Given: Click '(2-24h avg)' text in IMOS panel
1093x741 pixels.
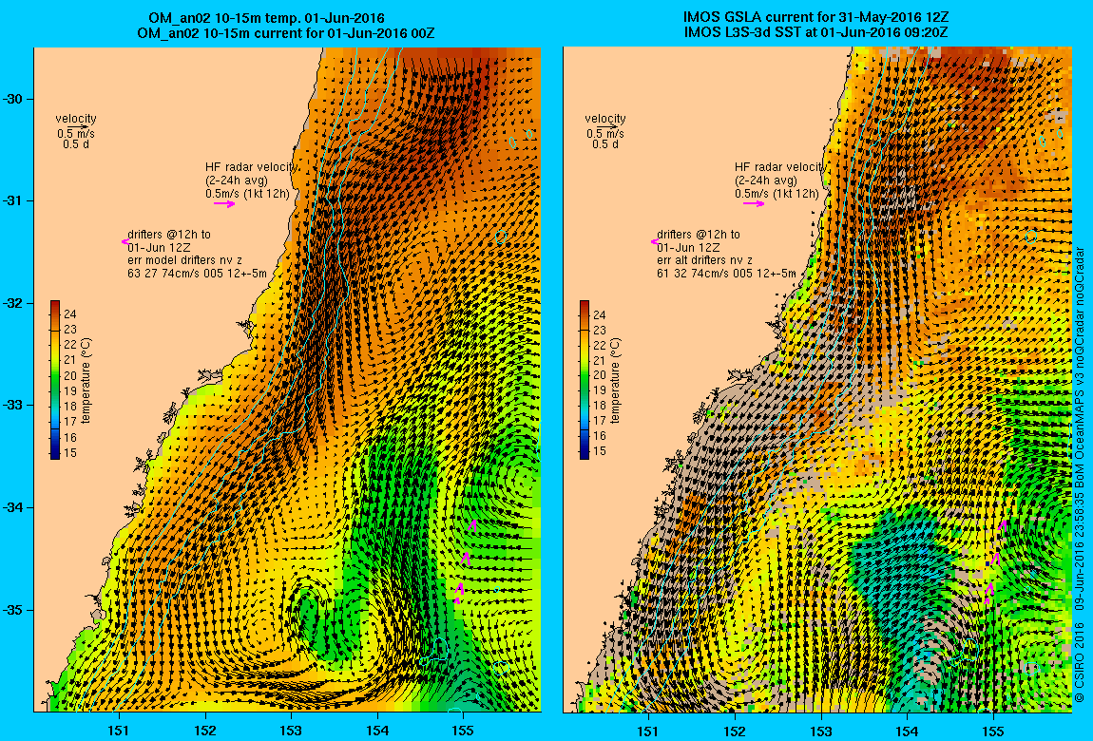Looking at the screenshot, I should (x=765, y=180).
